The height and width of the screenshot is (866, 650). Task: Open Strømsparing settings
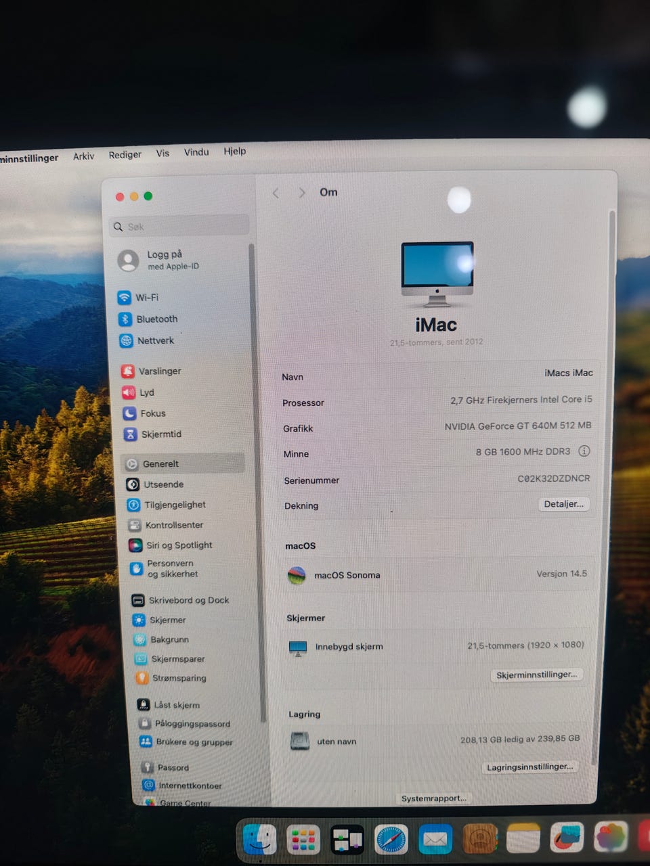pos(171,678)
